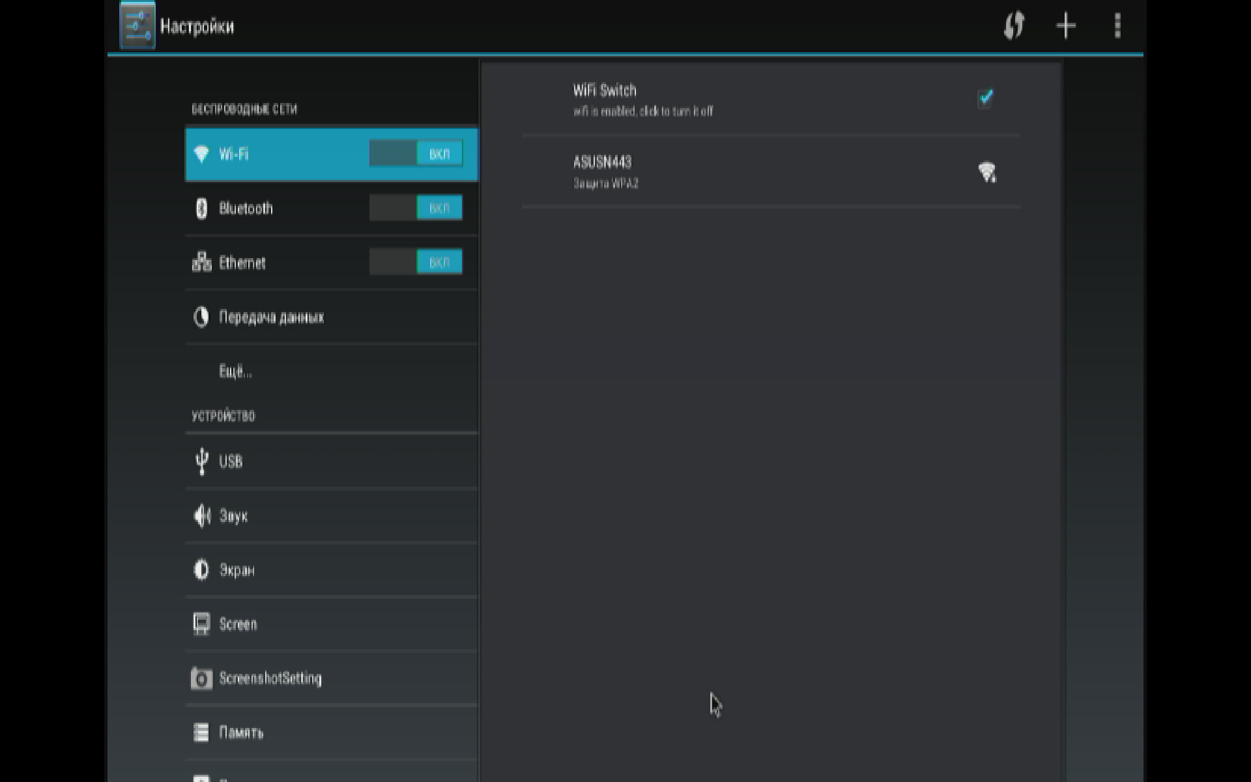Select the ASUSN443 network entry

(x=717, y=172)
